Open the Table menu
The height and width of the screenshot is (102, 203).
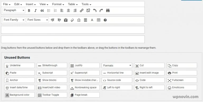pos(73,4)
